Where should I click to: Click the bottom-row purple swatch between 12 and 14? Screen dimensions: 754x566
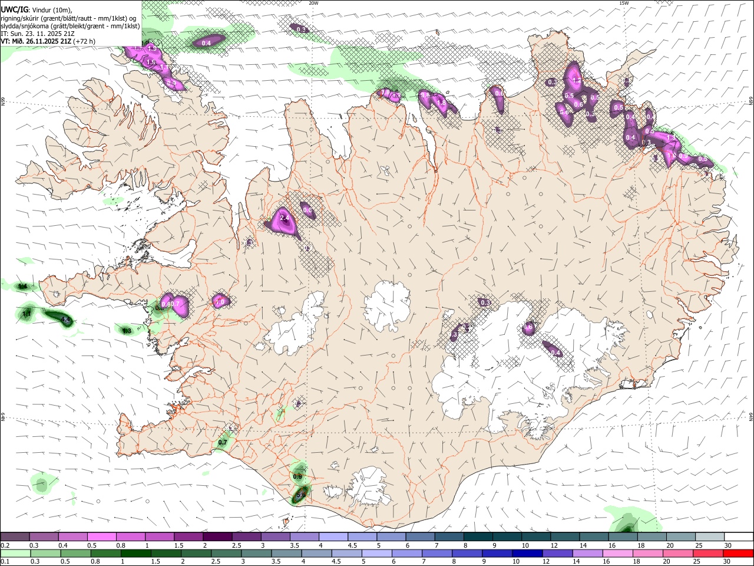tap(557, 553)
